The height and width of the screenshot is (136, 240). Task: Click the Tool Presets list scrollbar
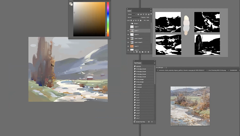coord(155,75)
